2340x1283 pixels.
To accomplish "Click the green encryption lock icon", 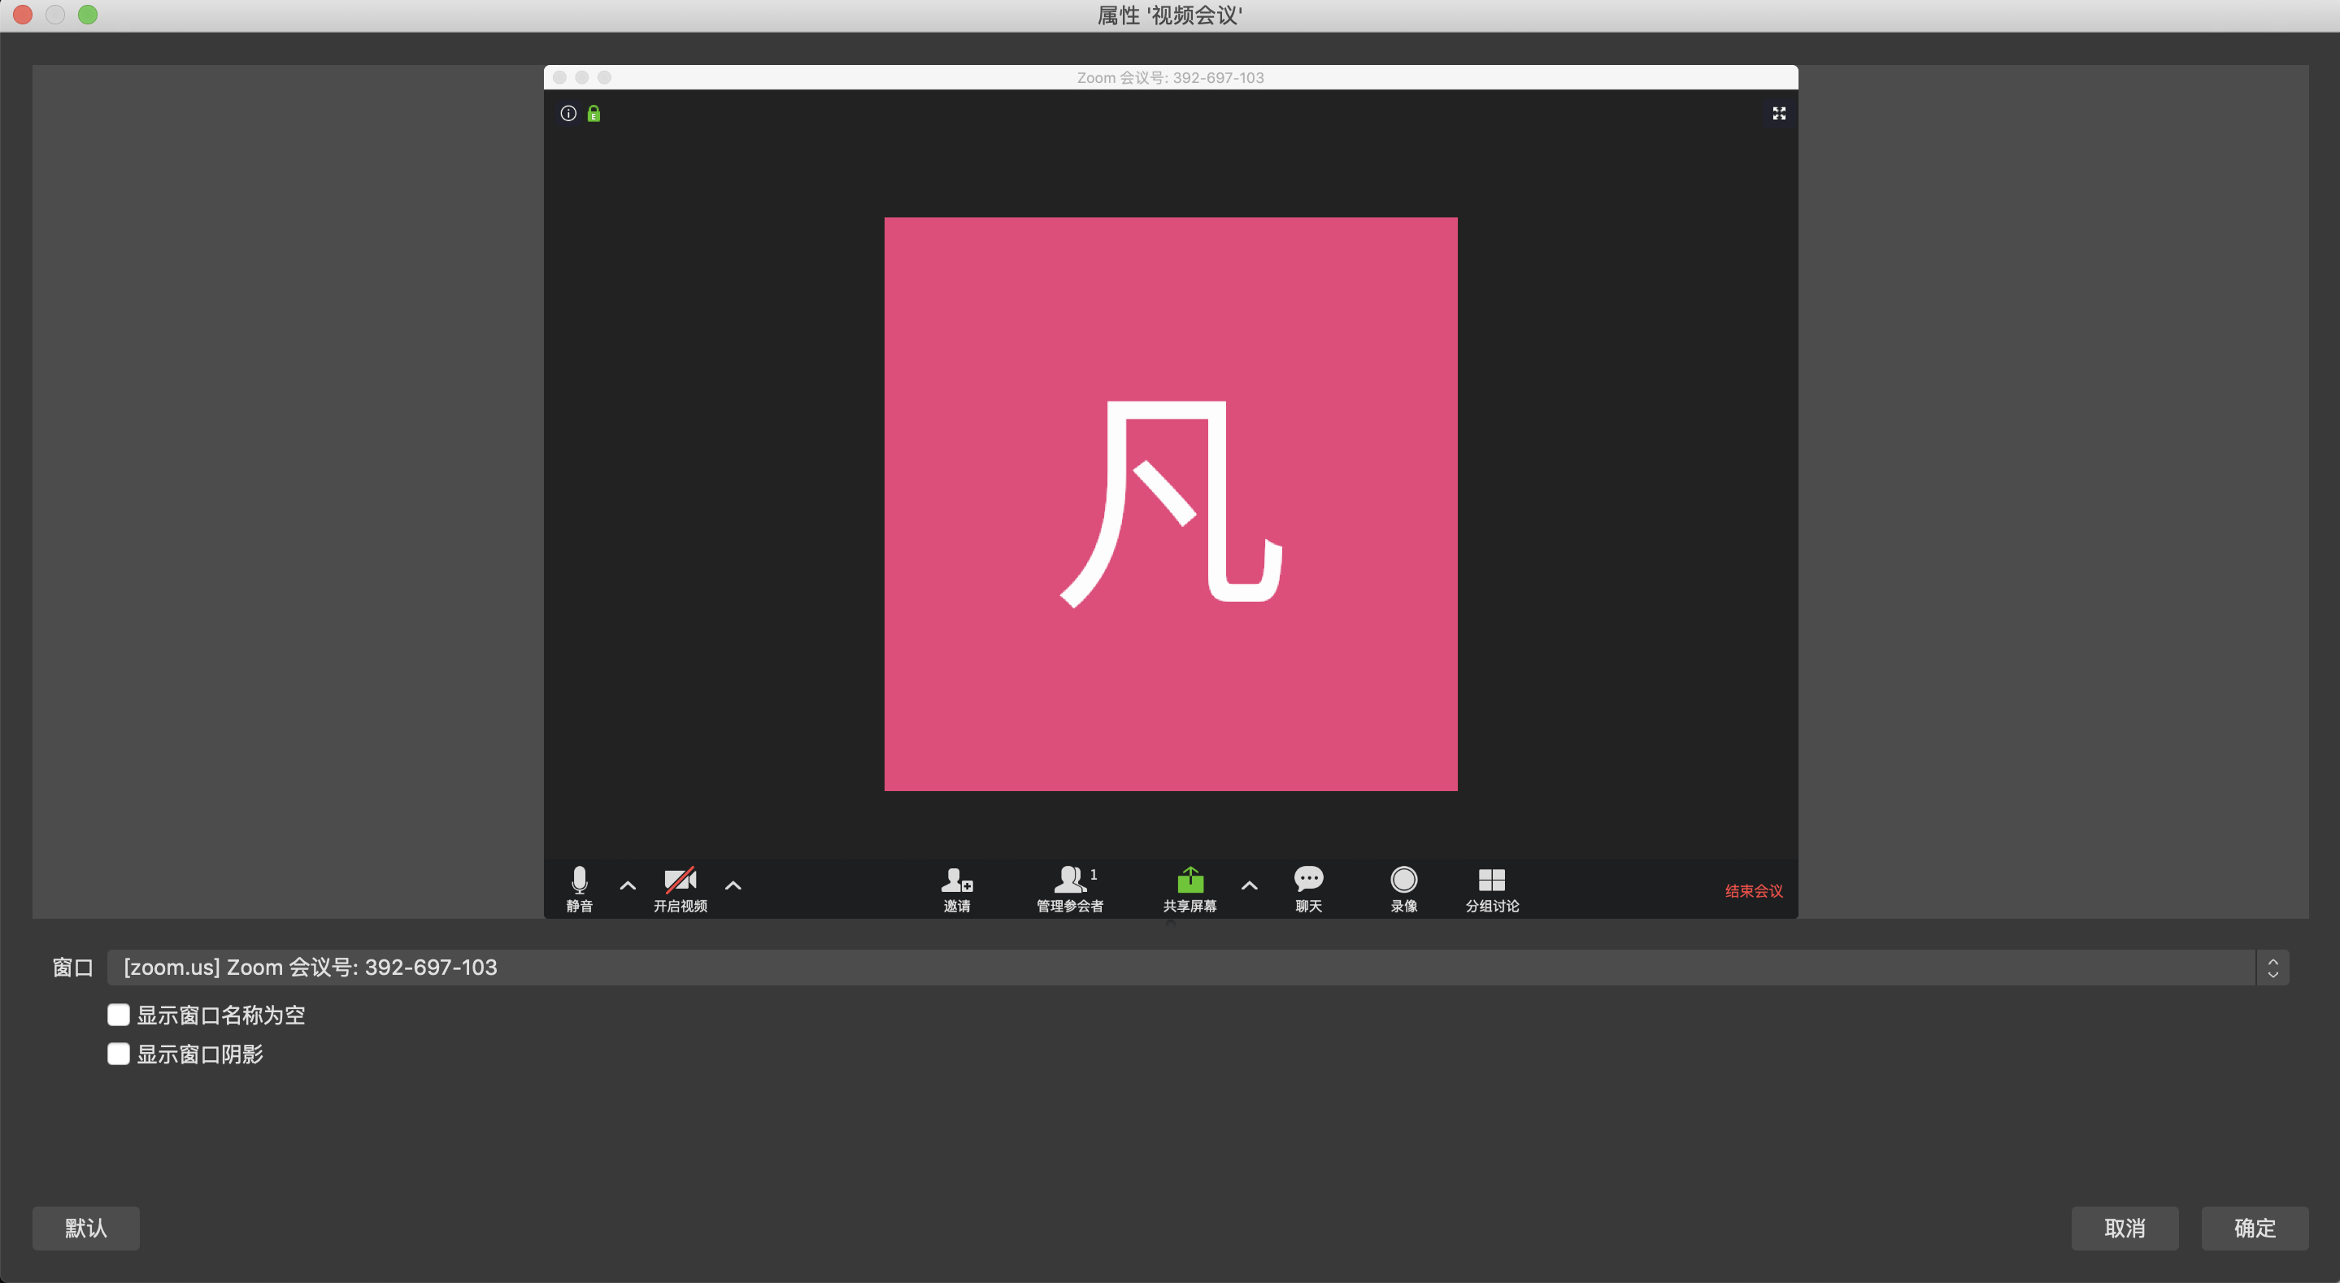I will 594,114.
